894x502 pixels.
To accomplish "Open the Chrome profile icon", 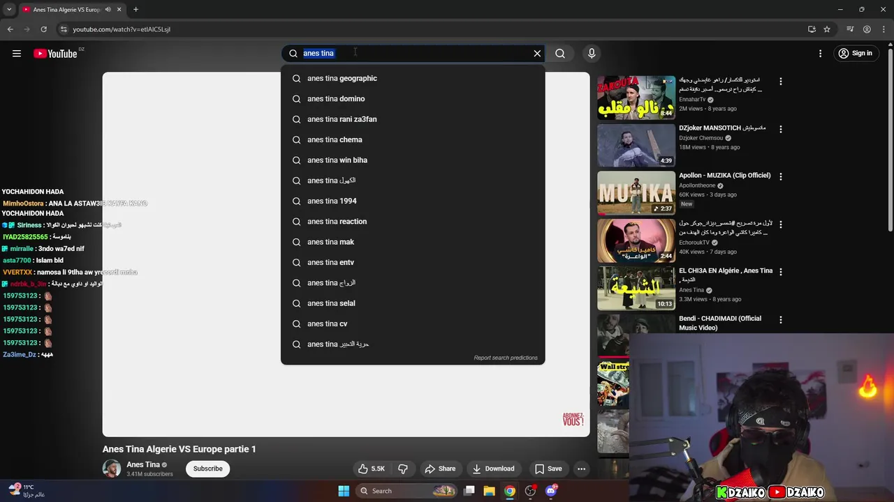I will pos(867,29).
